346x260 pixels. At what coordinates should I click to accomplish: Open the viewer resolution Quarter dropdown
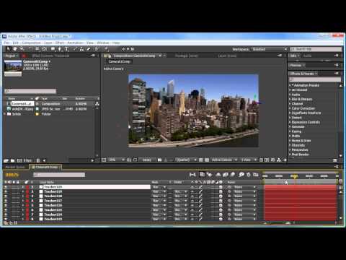tap(186, 160)
